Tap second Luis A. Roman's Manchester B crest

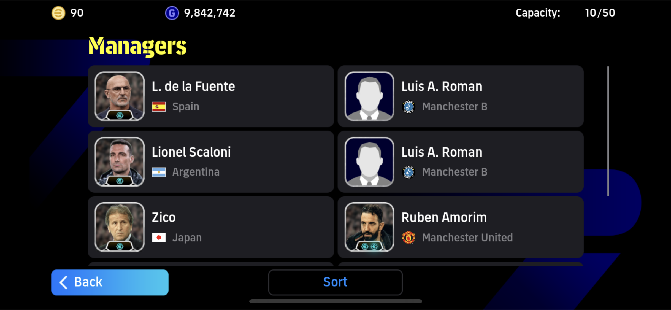click(408, 172)
